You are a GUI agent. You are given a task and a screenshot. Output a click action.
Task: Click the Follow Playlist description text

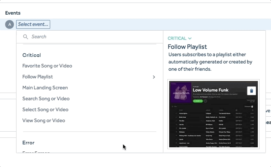click(x=210, y=62)
